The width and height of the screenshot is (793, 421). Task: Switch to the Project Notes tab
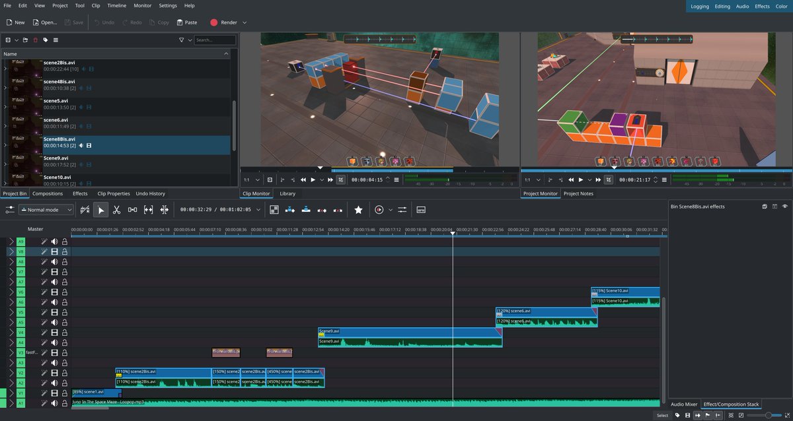point(578,193)
